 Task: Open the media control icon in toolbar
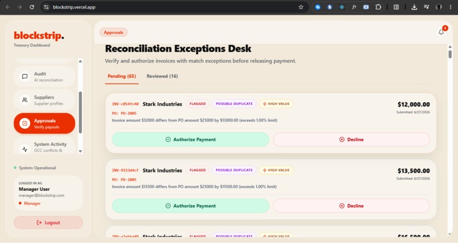click(426, 7)
